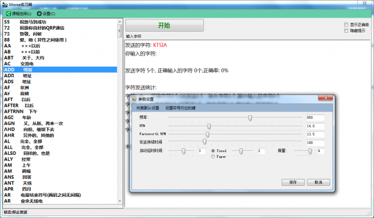Select the row 'AA ×××以后'
The image size is (374, 218).
pyautogui.click(x=60, y=46)
